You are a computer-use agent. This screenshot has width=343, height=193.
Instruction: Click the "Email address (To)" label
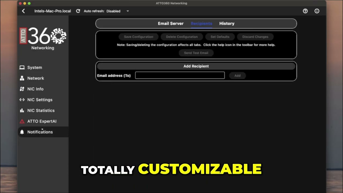(x=114, y=76)
